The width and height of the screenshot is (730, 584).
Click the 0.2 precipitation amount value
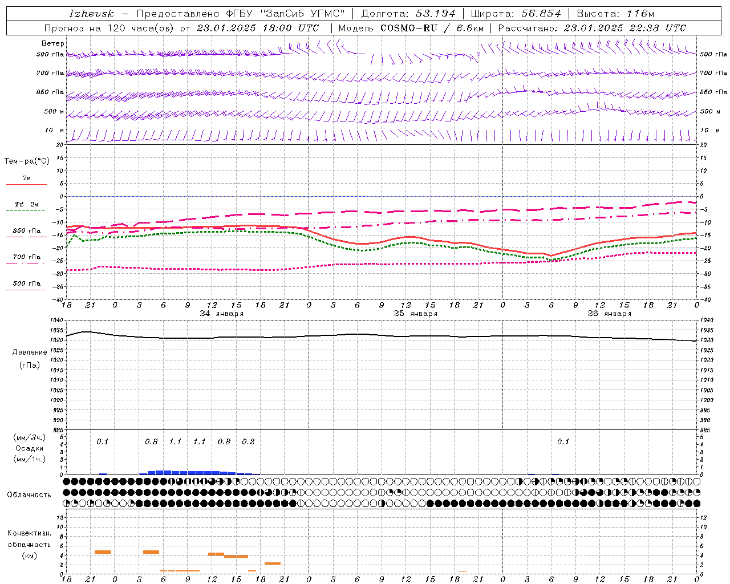248,441
